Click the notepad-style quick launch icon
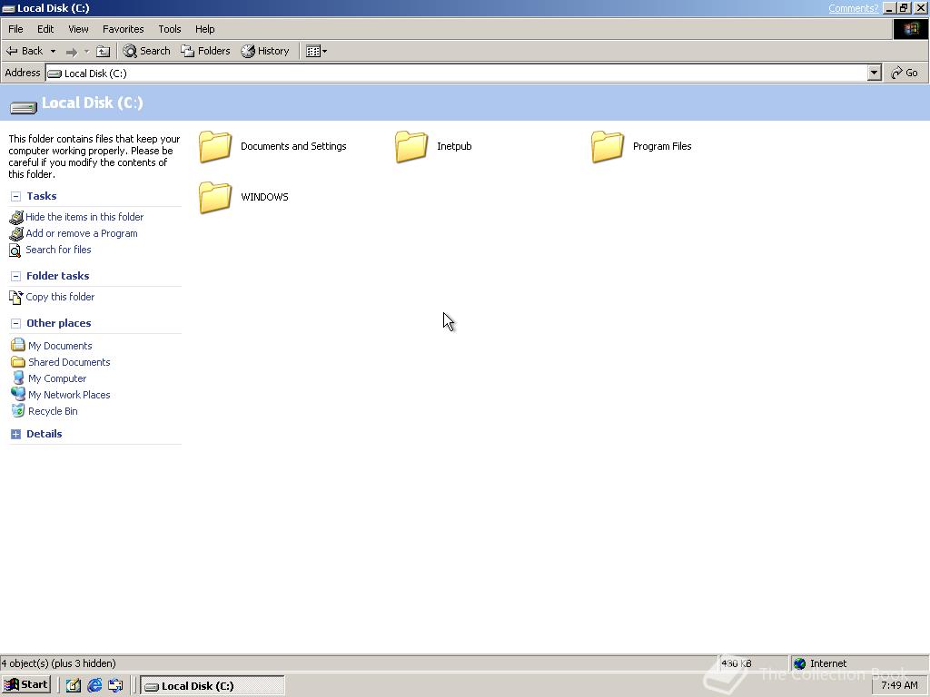Viewport: 930px width, 697px height. tap(73, 686)
